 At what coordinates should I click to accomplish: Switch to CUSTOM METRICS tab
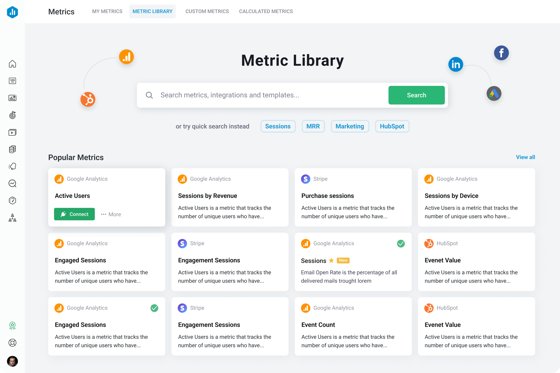point(207,11)
